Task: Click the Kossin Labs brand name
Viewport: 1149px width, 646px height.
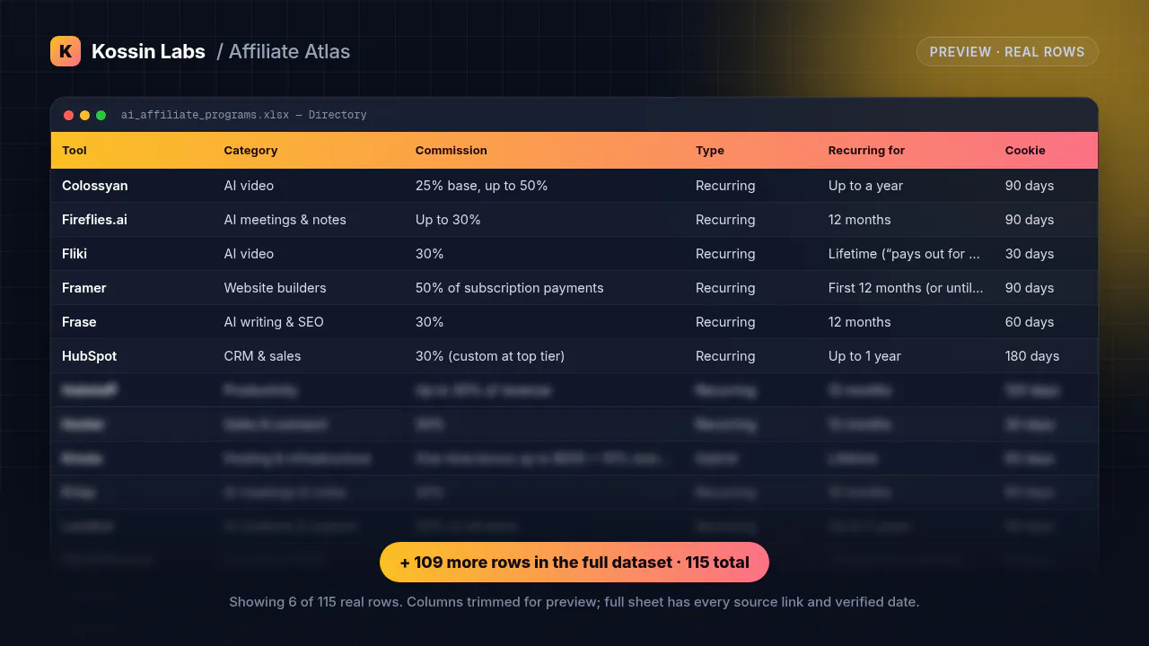Action: tap(148, 51)
